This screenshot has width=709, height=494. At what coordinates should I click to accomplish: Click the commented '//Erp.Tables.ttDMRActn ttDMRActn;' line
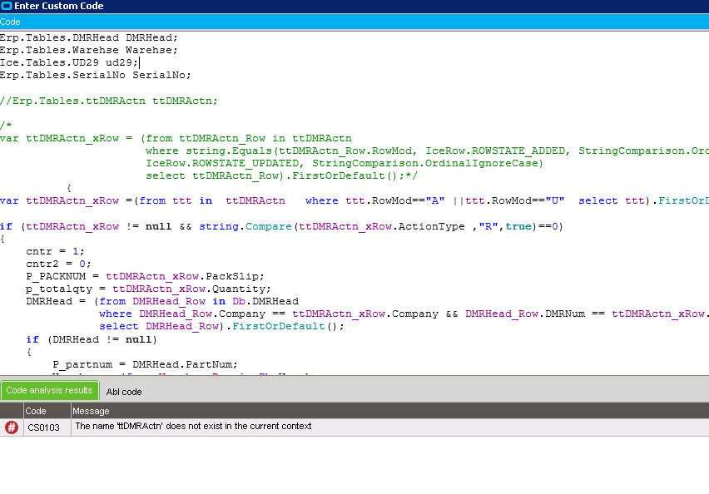tap(109, 101)
